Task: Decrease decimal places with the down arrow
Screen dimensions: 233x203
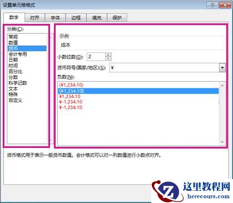Action: [108, 58]
